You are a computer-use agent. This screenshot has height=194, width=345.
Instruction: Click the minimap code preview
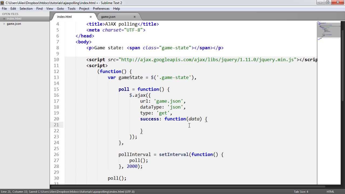(x=329, y=30)
